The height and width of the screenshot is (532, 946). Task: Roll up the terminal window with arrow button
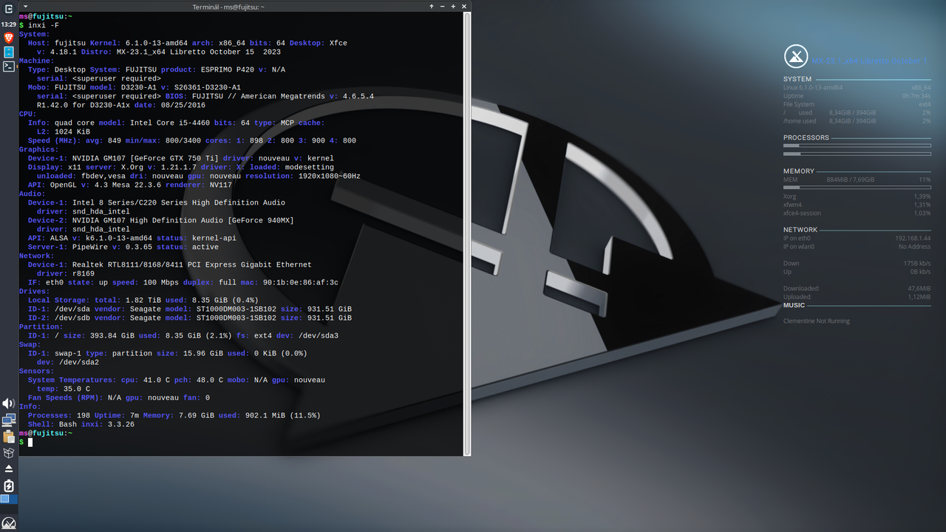tap(432, 6)
